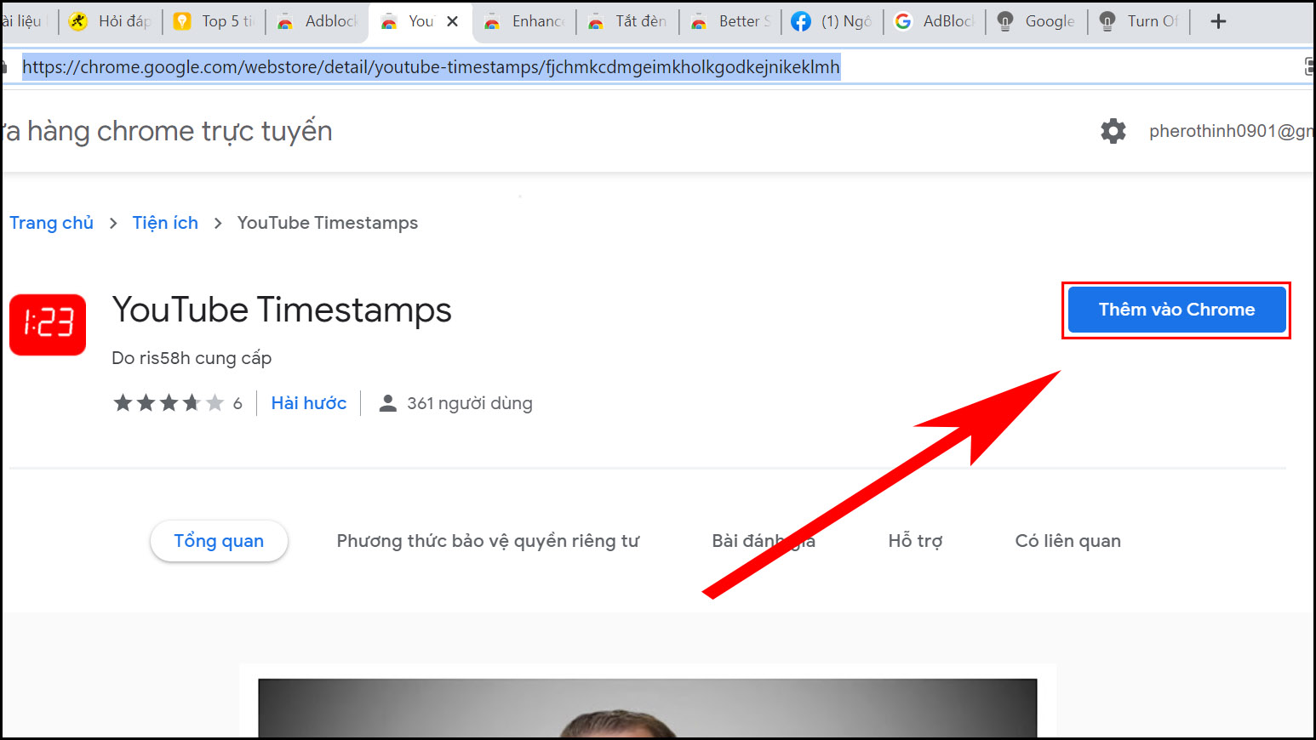
Task: Open the Facebook (1) Ngô tab
Action: point(833,21)
